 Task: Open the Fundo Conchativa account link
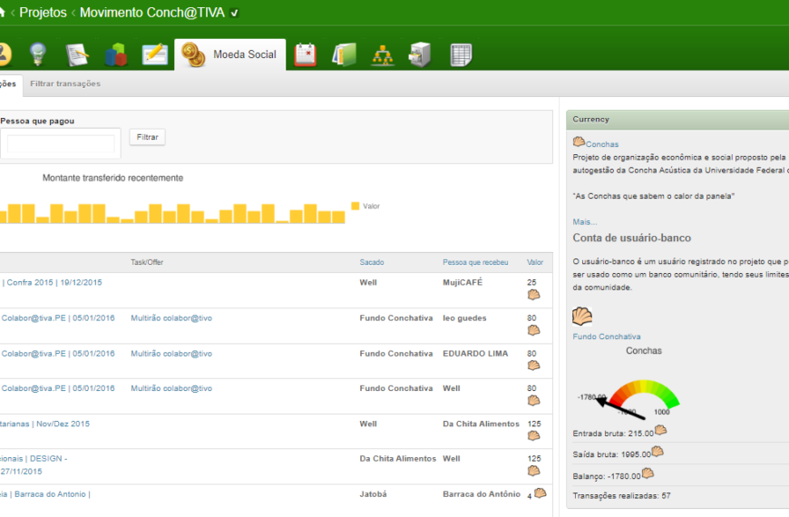point(606,337)
